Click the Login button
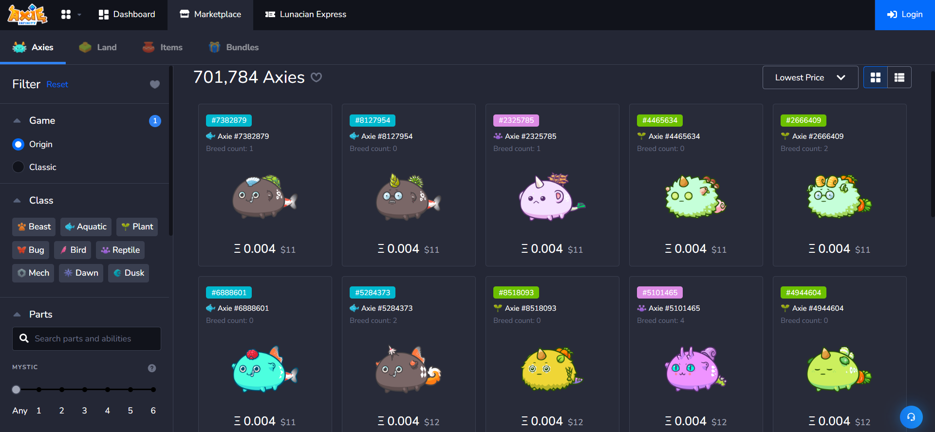Screen dimensions: 935x432 click(x=905, y=15)
